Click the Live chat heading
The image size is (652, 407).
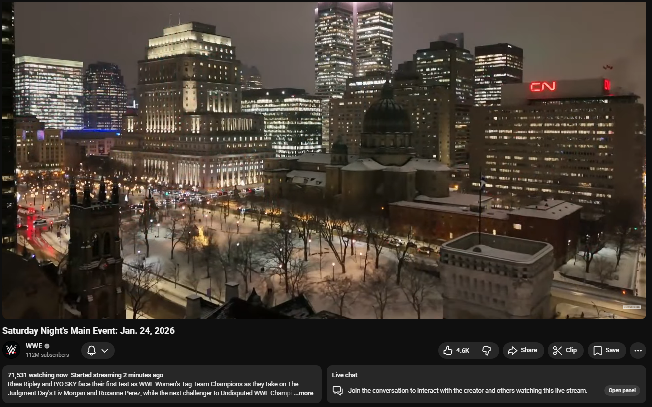point(345,375)
